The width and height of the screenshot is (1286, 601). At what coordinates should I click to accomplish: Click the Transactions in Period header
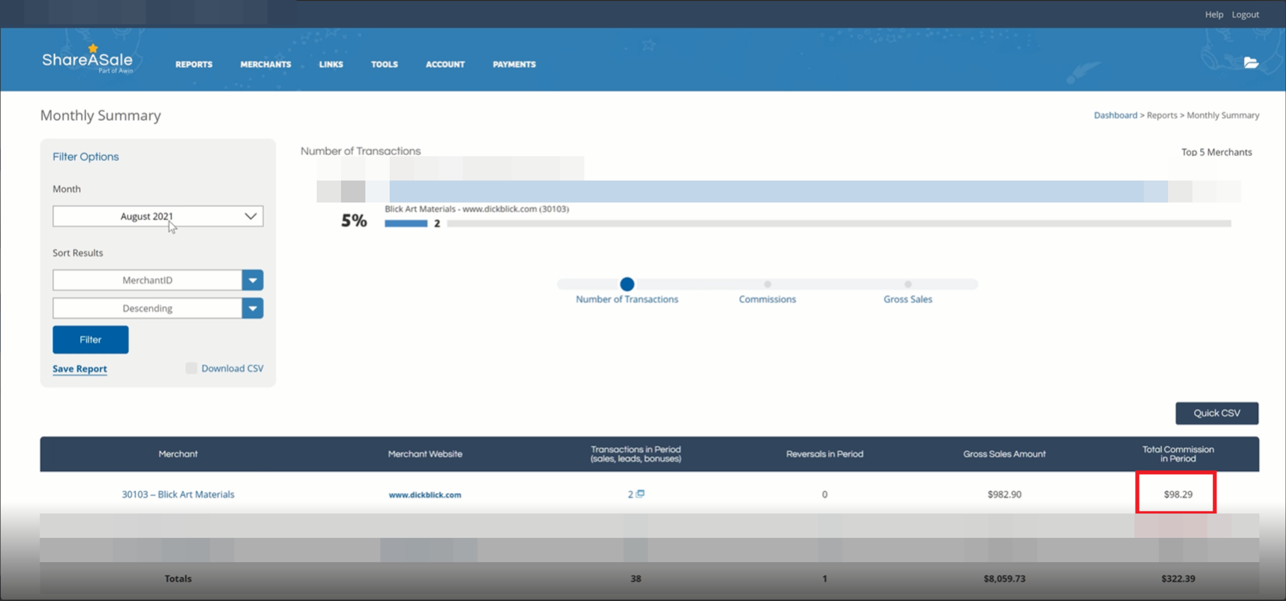coord(635,454)
